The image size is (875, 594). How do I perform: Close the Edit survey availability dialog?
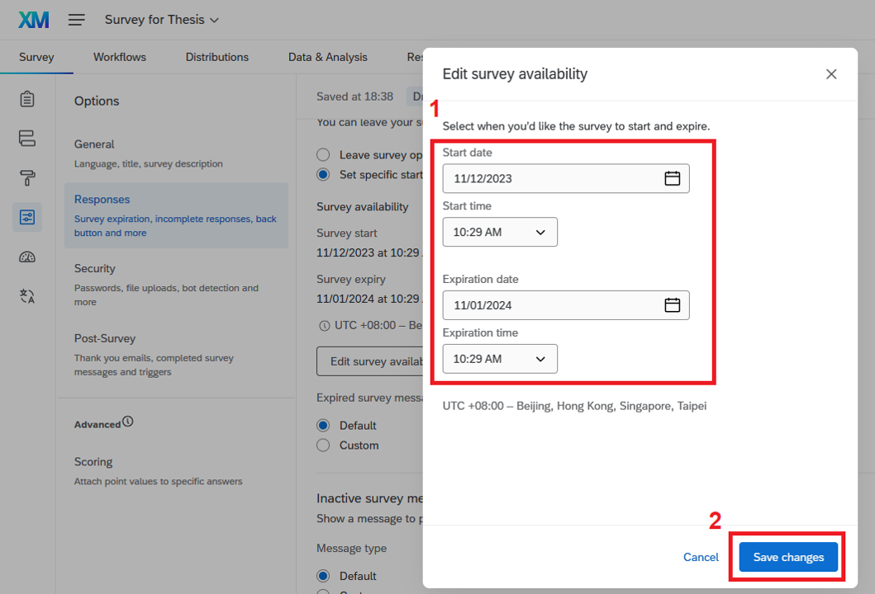point(831,74)
